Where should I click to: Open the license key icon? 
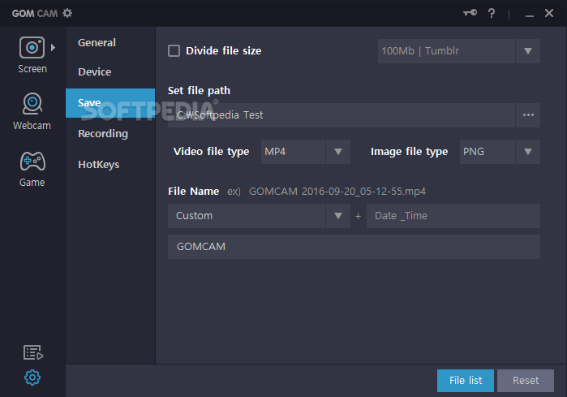click(x=470, y=13)
